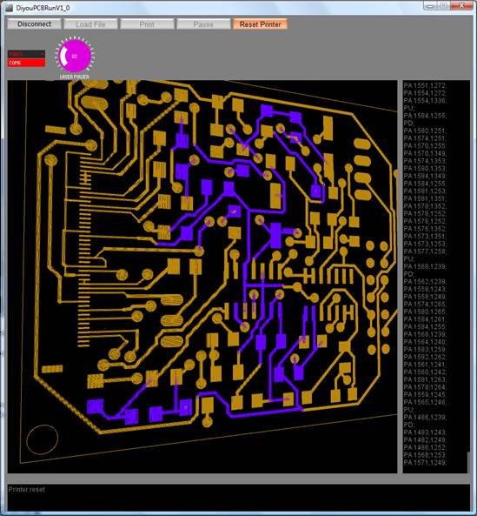This screenshot has height=516, width=477.
Task: Select the COM6 port entry
Action: (x=26, y=63)
